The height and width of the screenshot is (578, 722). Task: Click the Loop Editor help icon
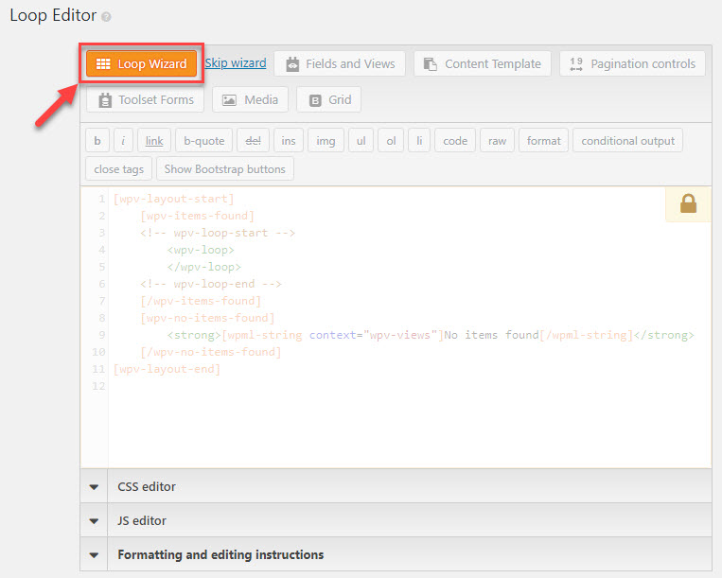tap(106, 17)
